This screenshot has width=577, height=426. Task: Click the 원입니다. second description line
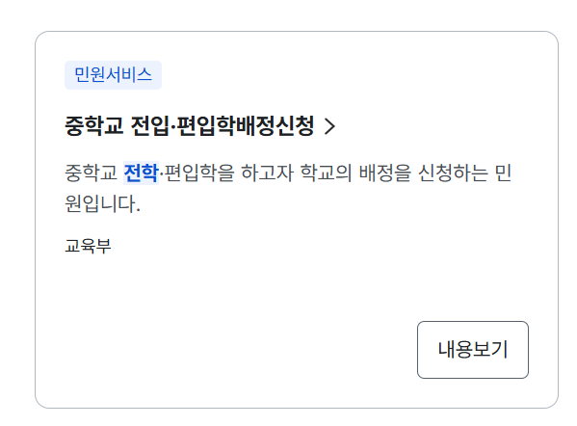tap(103, 203)
